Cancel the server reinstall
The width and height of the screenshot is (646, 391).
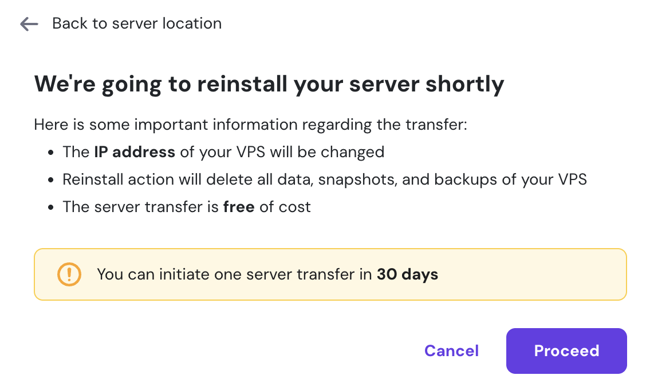(x=451, y=350)
